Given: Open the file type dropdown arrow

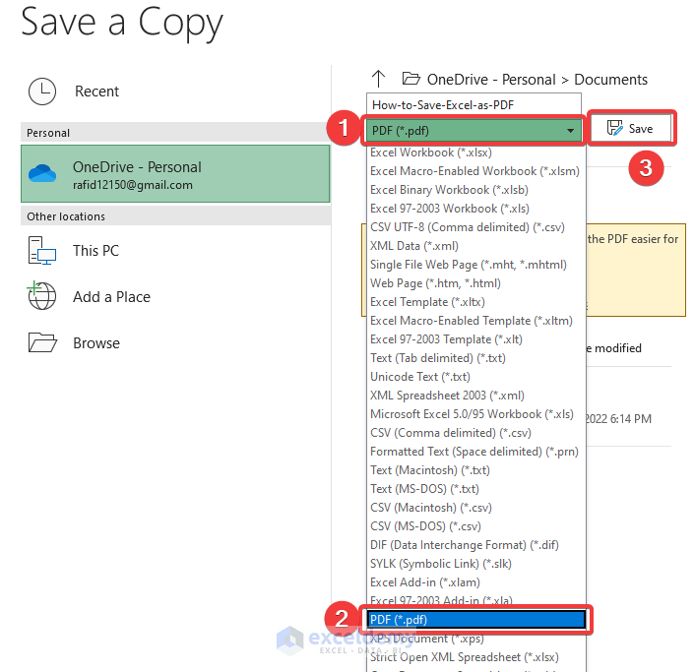Looking at the screenshot, I should 571,131.
